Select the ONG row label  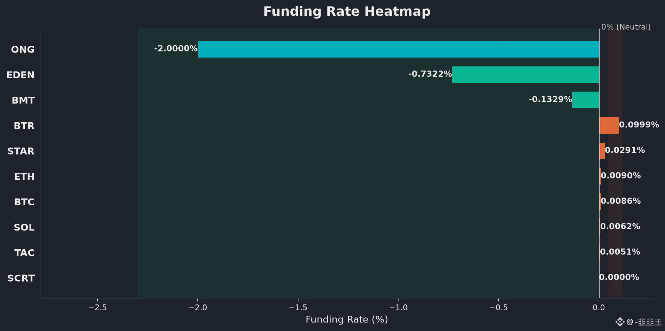(23, 49)
